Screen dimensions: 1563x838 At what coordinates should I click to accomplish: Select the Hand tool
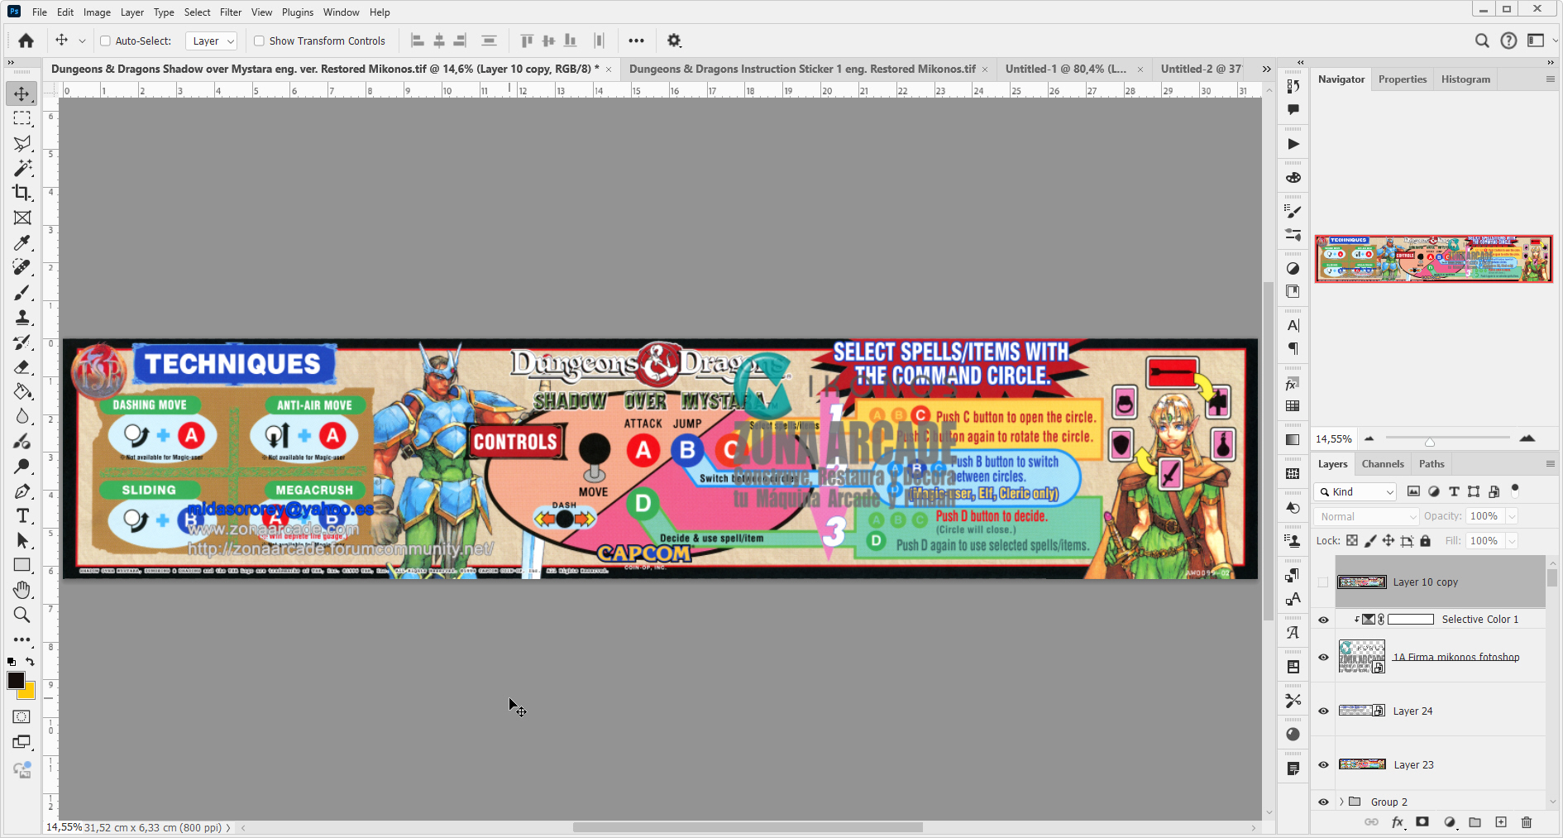point(22,590)
